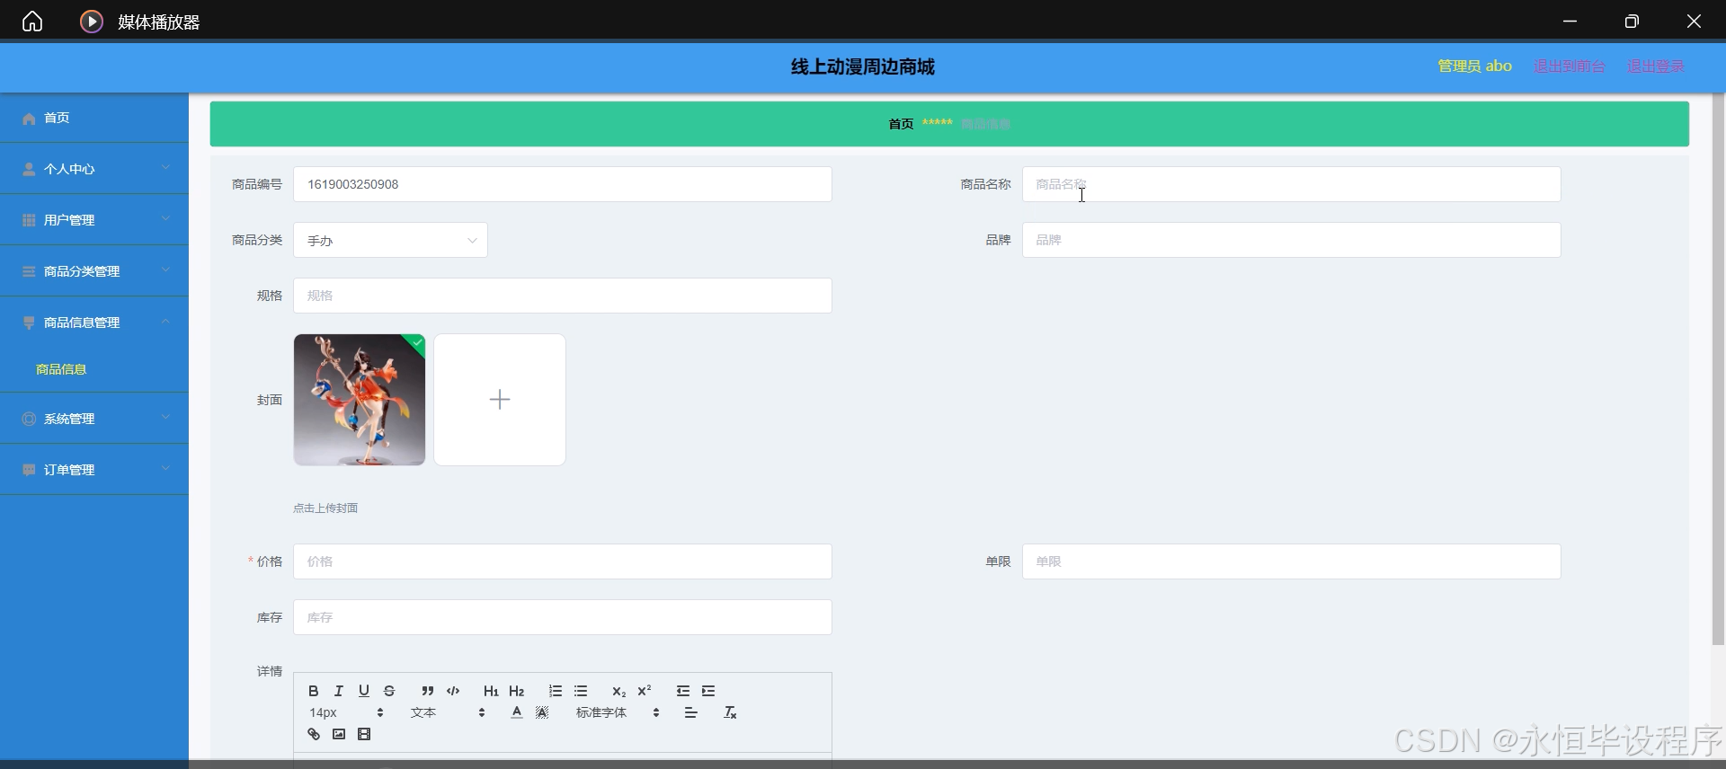
Task: Focus the 价格 input field
Action: (563, 561)
